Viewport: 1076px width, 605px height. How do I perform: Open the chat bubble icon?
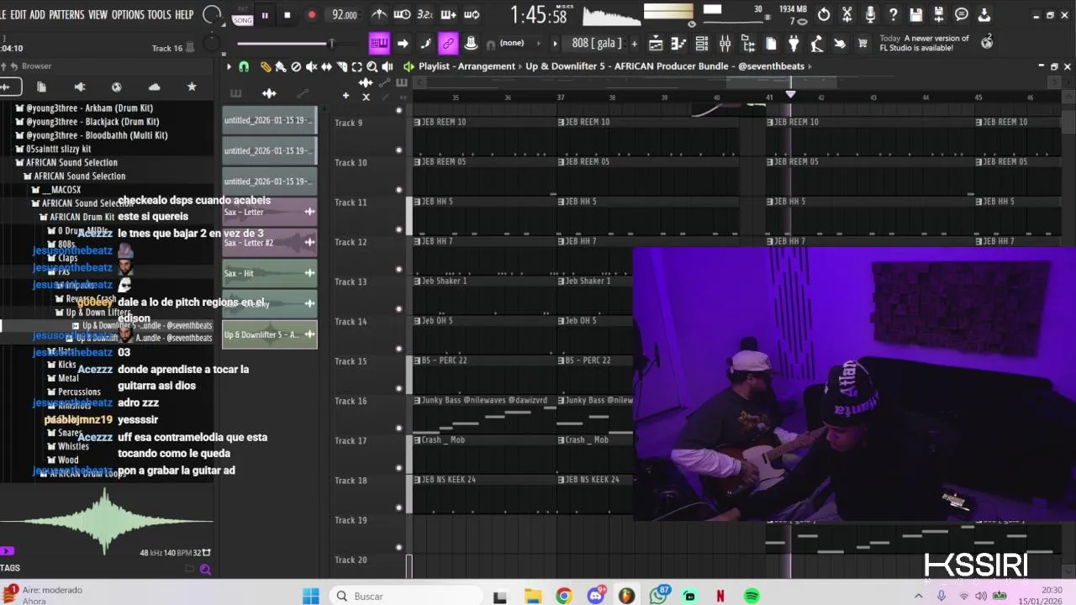coord(962,15)
